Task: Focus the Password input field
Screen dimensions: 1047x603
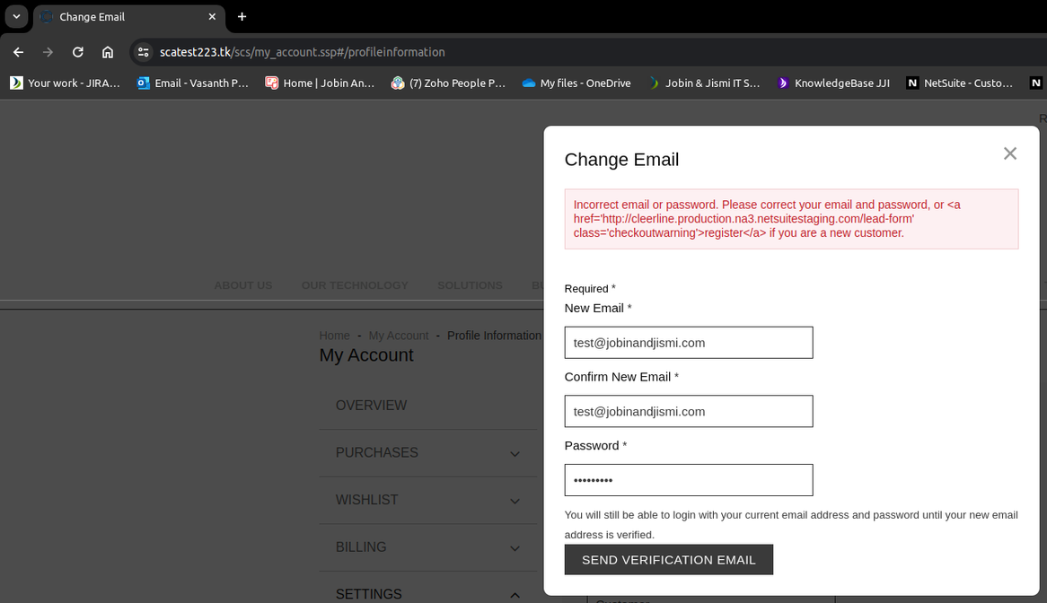Action: pos(688,480)
